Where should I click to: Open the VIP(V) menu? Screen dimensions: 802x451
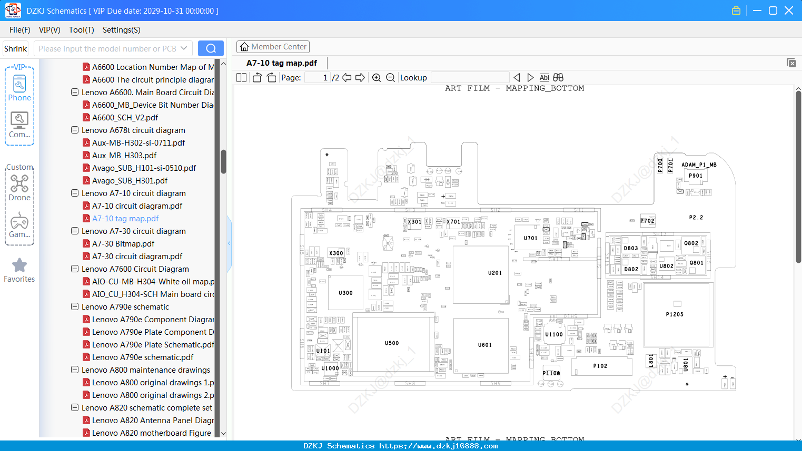pos(49,30)
